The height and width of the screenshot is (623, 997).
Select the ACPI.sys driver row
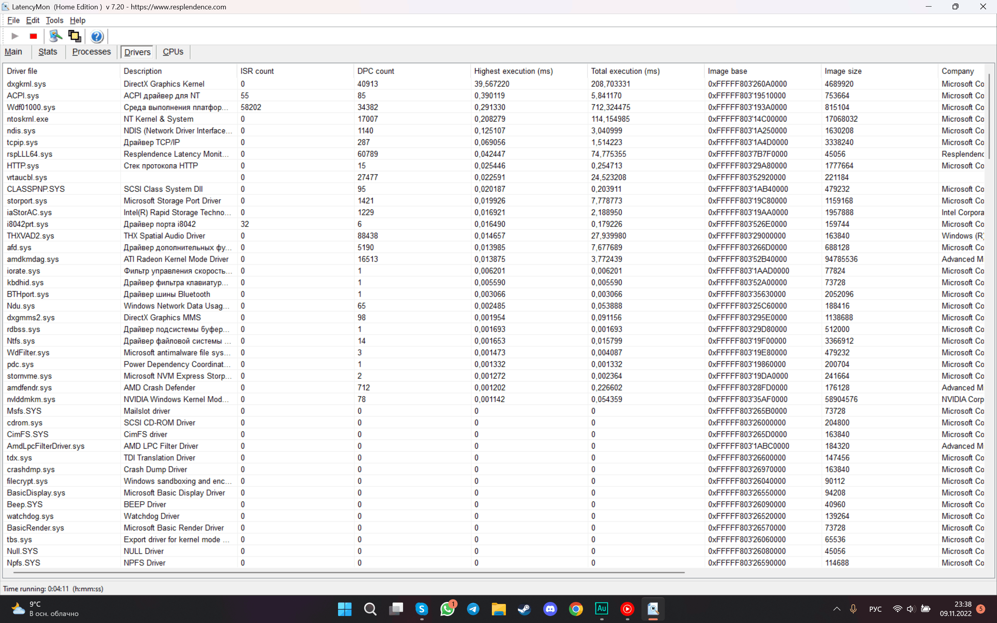[494, 96]
